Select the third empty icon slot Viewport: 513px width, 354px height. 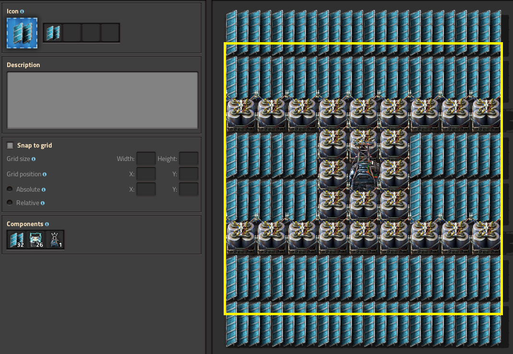91,33
